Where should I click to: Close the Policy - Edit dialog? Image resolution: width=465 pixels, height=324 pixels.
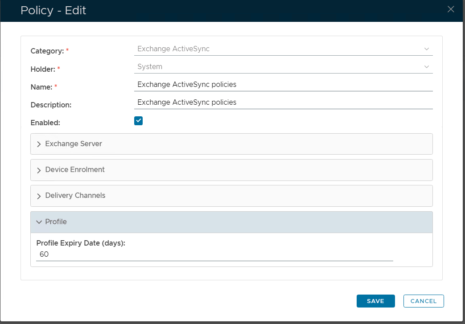point(451,9)
